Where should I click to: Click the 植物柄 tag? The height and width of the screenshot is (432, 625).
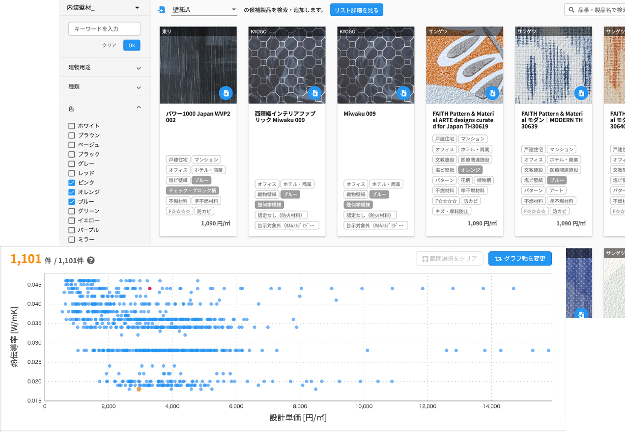coord(483,180)
